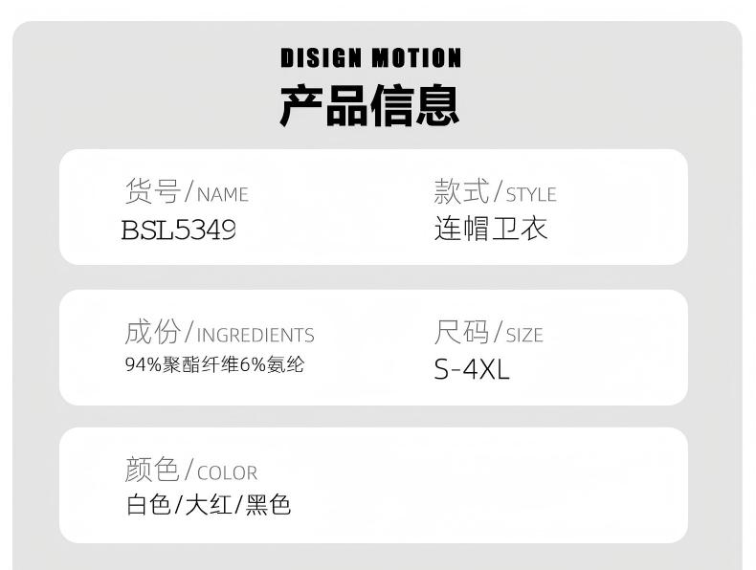Click the STYLE caption text
This screenshot has height=570, width=756.
coord(531,195)
